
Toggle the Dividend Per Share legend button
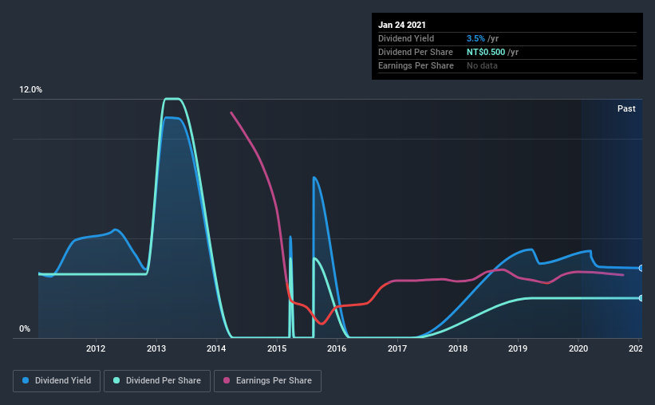(157, 381)
